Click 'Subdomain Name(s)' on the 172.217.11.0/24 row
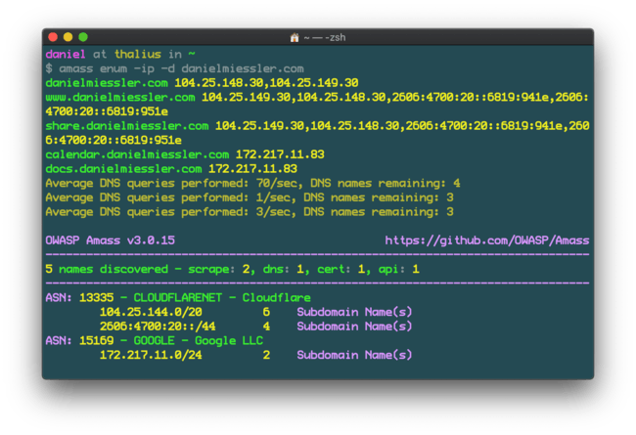636x435 pixels. tap(354, 355)
